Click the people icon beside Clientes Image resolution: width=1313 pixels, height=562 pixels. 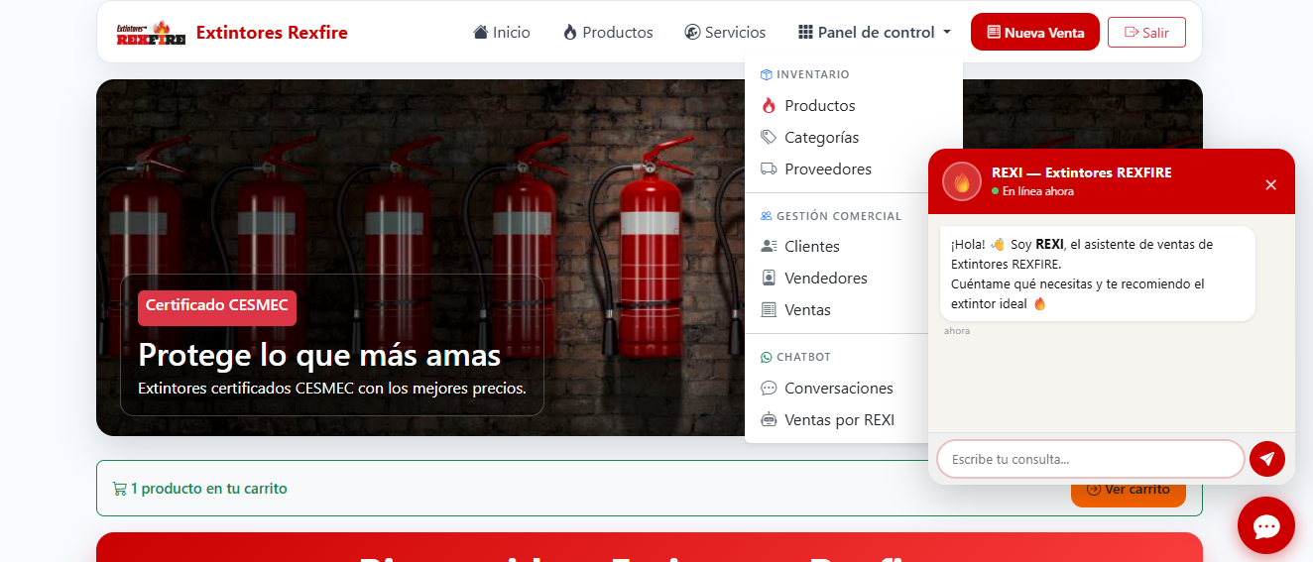[x=769, y=246]
